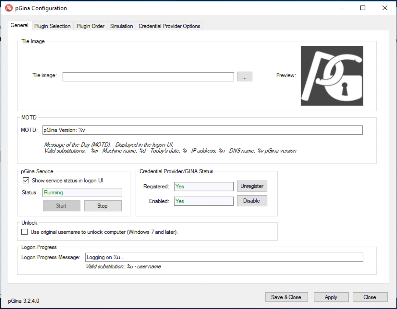Go to the Simulation tab
This screenshot has height=309, width=397.
pos(121,26)
